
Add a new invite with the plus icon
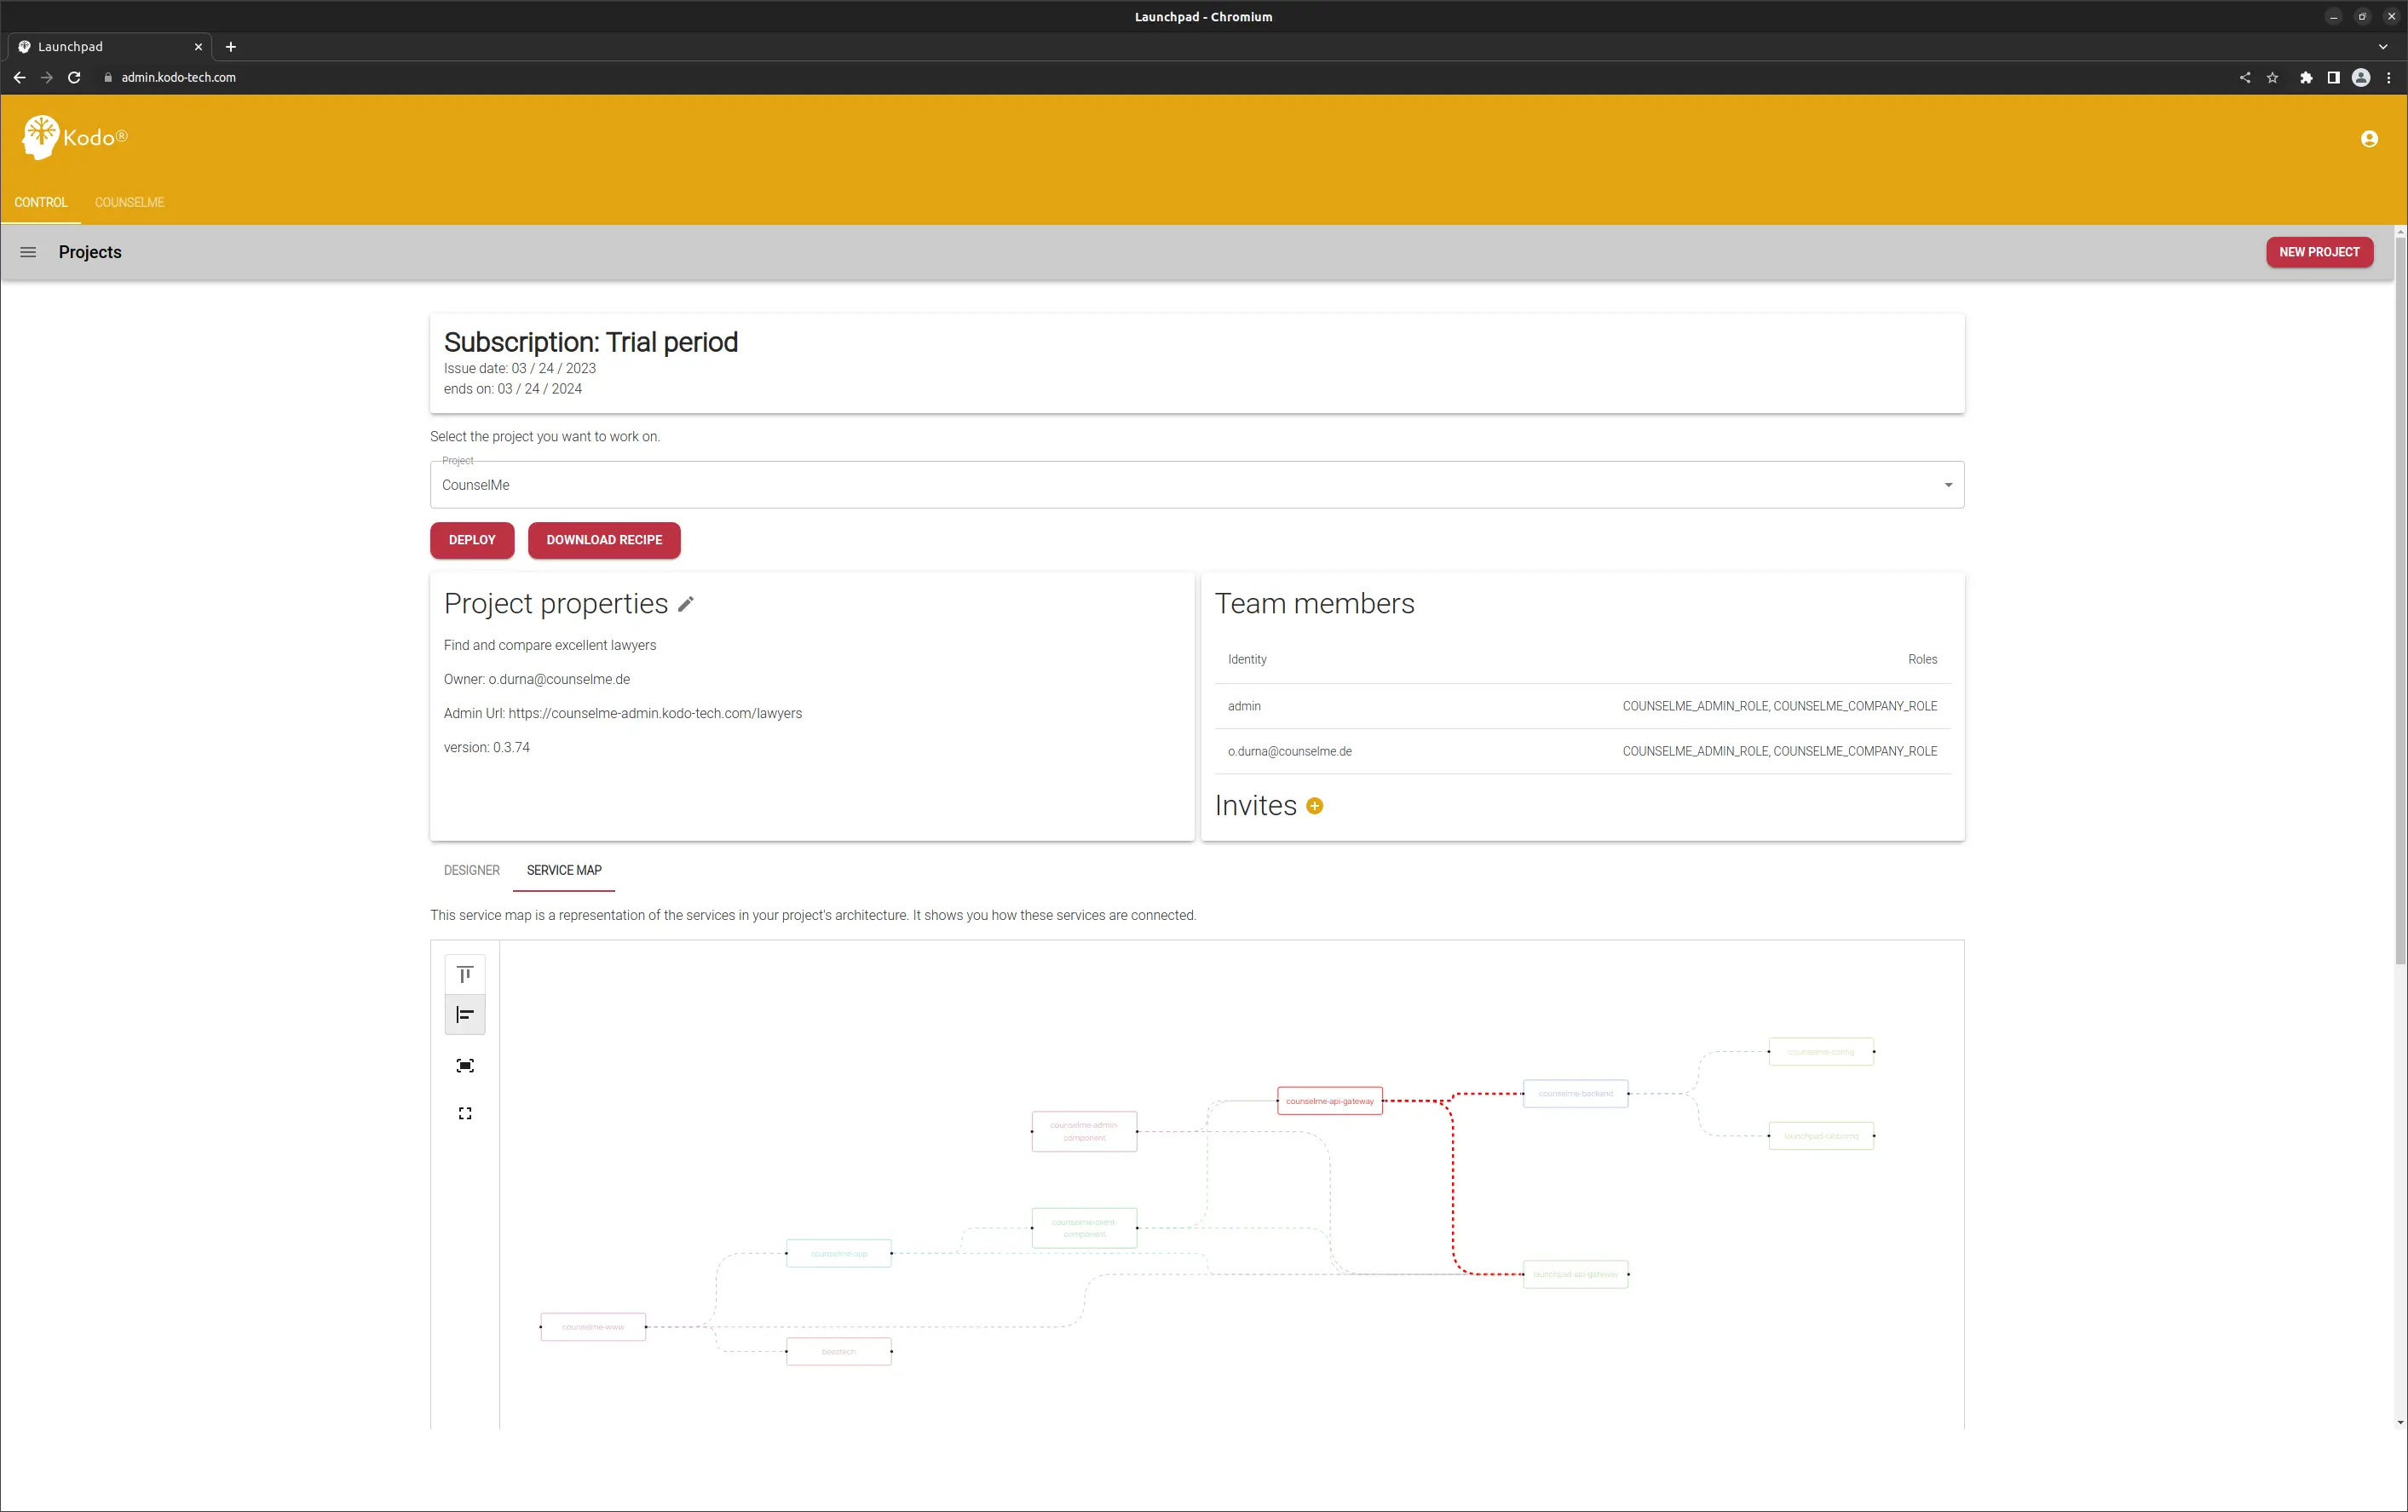[x=1314, y=806]
